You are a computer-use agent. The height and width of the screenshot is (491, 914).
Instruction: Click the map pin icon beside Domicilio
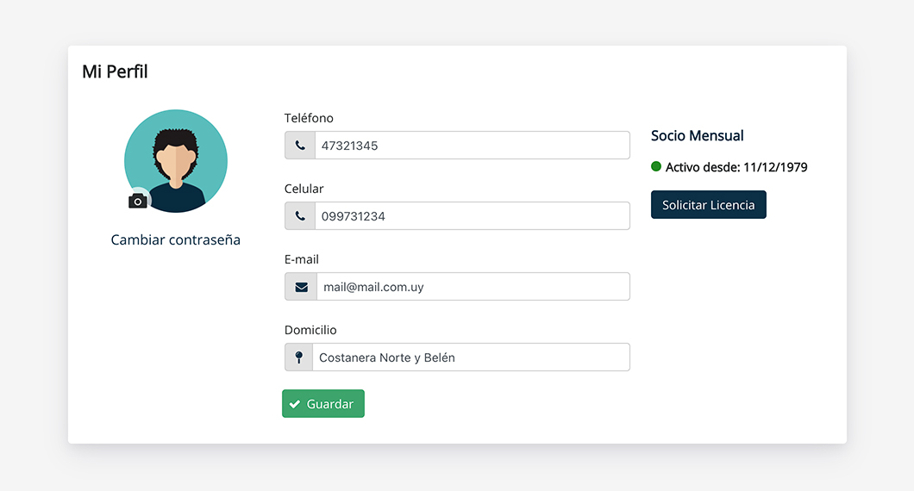click(x=299, y=357)
